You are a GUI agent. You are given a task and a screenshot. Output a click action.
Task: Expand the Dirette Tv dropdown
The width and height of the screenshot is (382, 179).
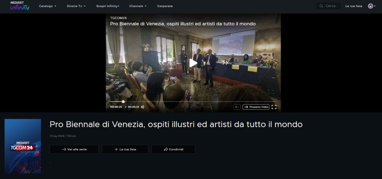(76, 6)
